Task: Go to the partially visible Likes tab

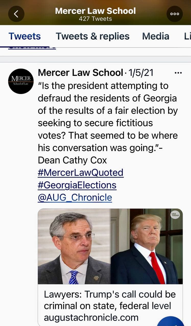Action: pos(187,36)
